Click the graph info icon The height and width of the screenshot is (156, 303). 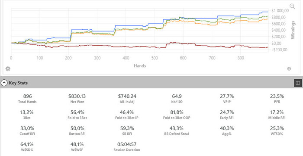click(x=289, y=69)
